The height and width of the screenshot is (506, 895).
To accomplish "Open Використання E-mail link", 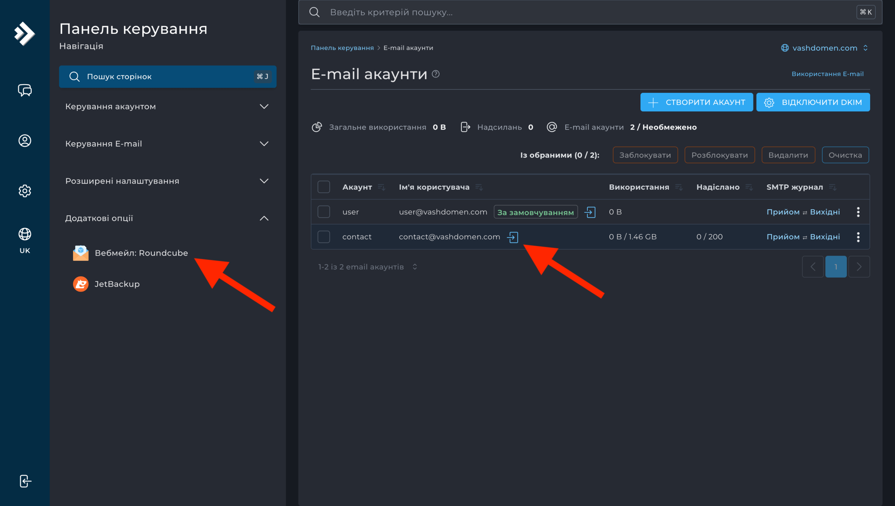I will point(828,74).
